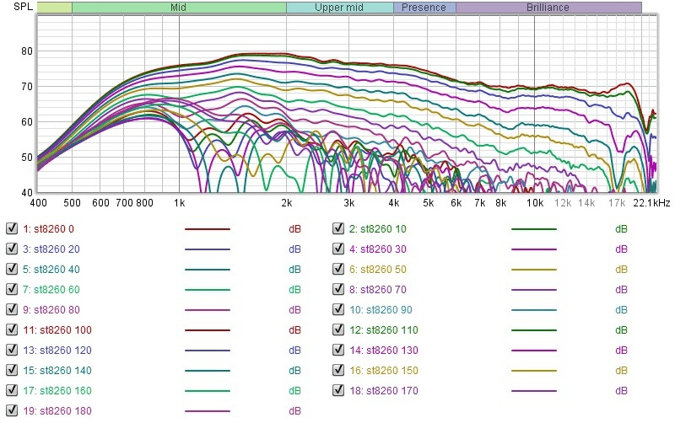Toggle the st8260 170 checkbox
Viewport: 675px width, 423px height.
[x=338, y=390]
